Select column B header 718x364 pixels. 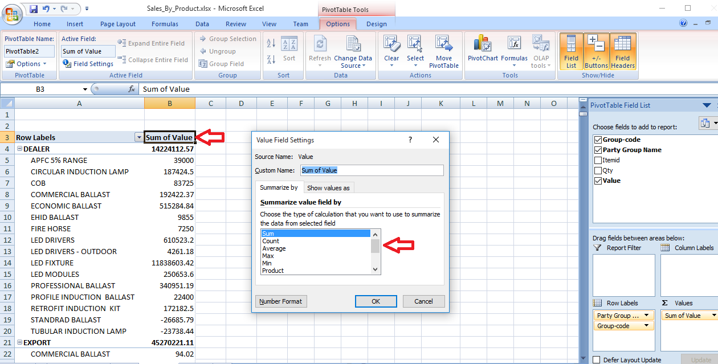click(x=170, y=103)
